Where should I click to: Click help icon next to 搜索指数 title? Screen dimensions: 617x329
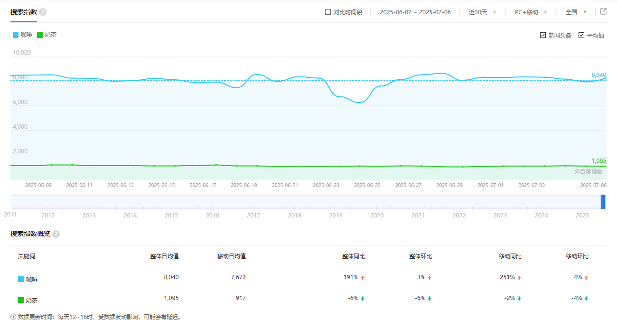click(x=43, y=12)
